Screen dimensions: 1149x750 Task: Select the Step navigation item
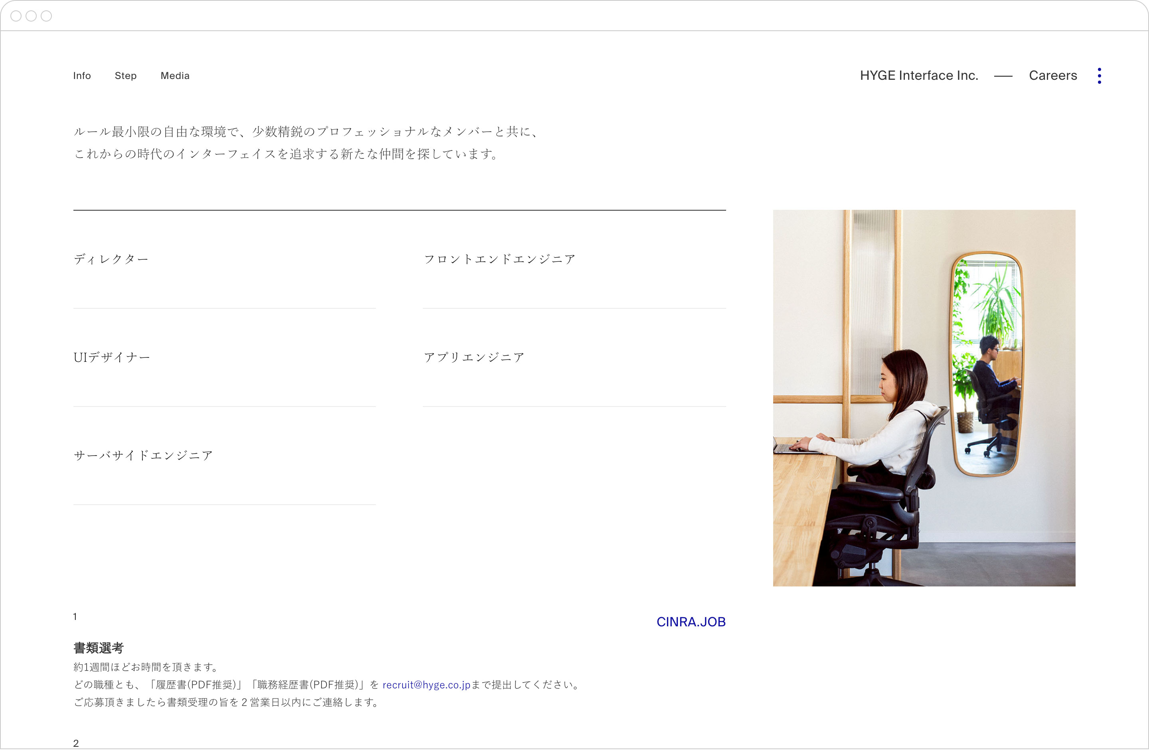pyautogui.click(x=126, y=76)
